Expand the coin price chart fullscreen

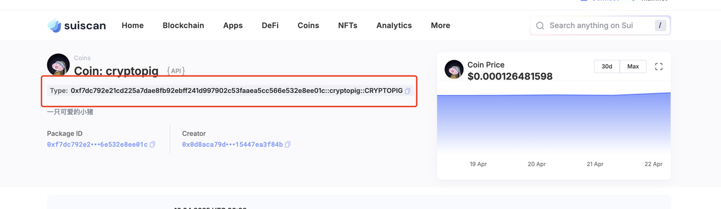(658, 66)
